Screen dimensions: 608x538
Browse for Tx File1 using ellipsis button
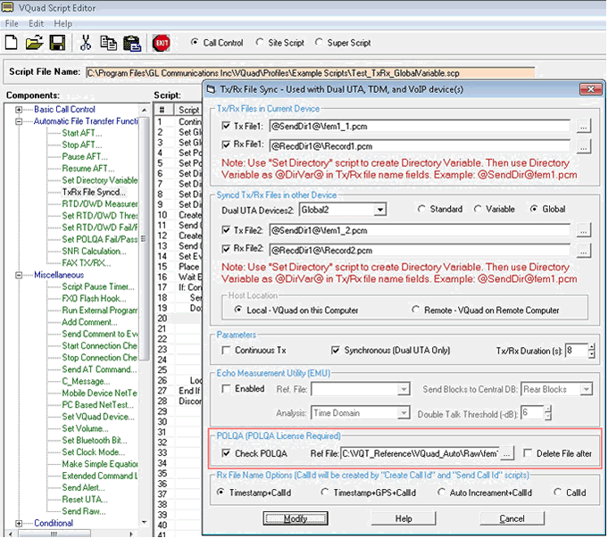click(583, 127)
